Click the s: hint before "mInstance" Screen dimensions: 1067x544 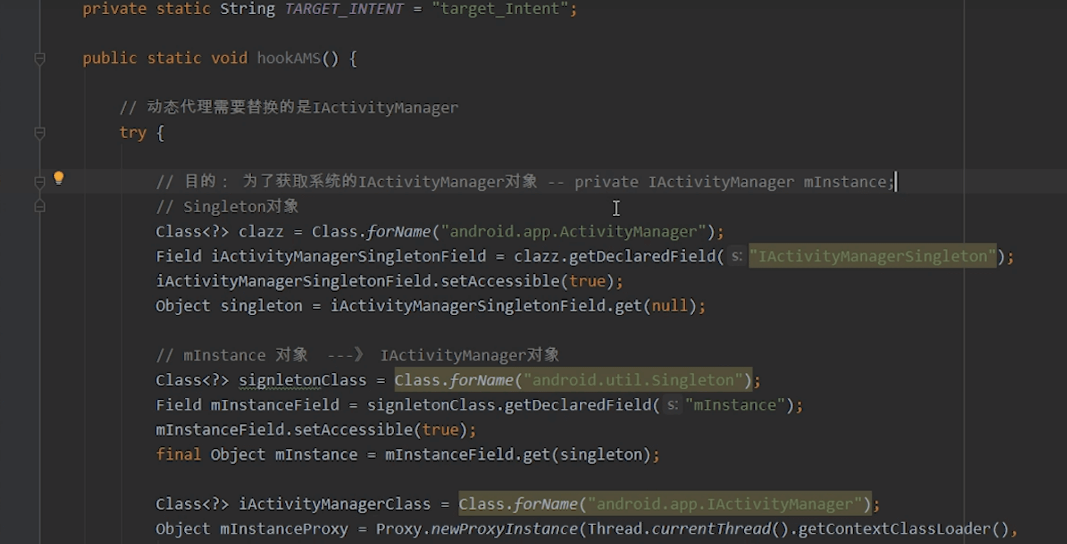pyautogui.click(x=673, y=405)
